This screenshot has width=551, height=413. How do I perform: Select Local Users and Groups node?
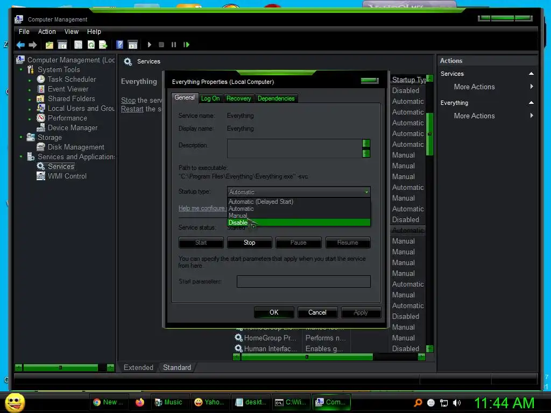click(x=81, y=109)
